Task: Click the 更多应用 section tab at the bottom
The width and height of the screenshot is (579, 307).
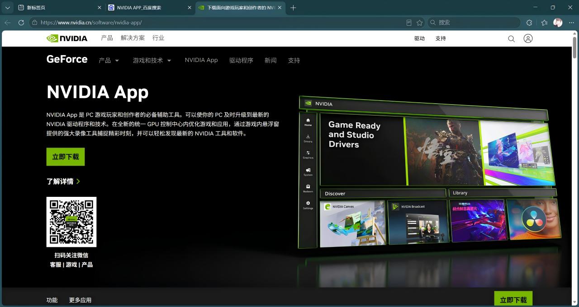Action: (x=80, y=300)
